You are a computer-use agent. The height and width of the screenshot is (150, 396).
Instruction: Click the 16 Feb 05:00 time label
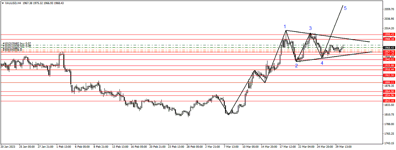[139, 147]
